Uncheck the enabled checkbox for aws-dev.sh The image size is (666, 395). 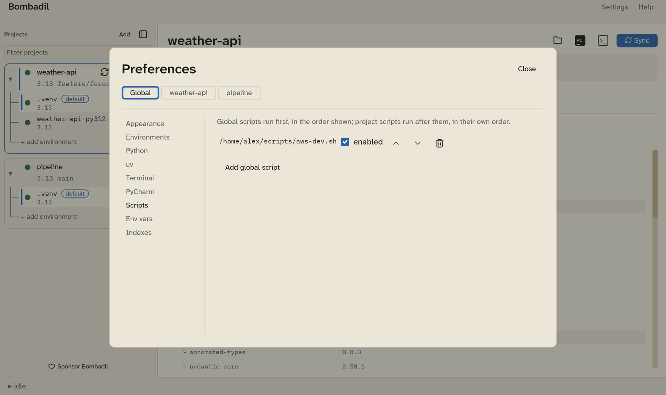345,142
